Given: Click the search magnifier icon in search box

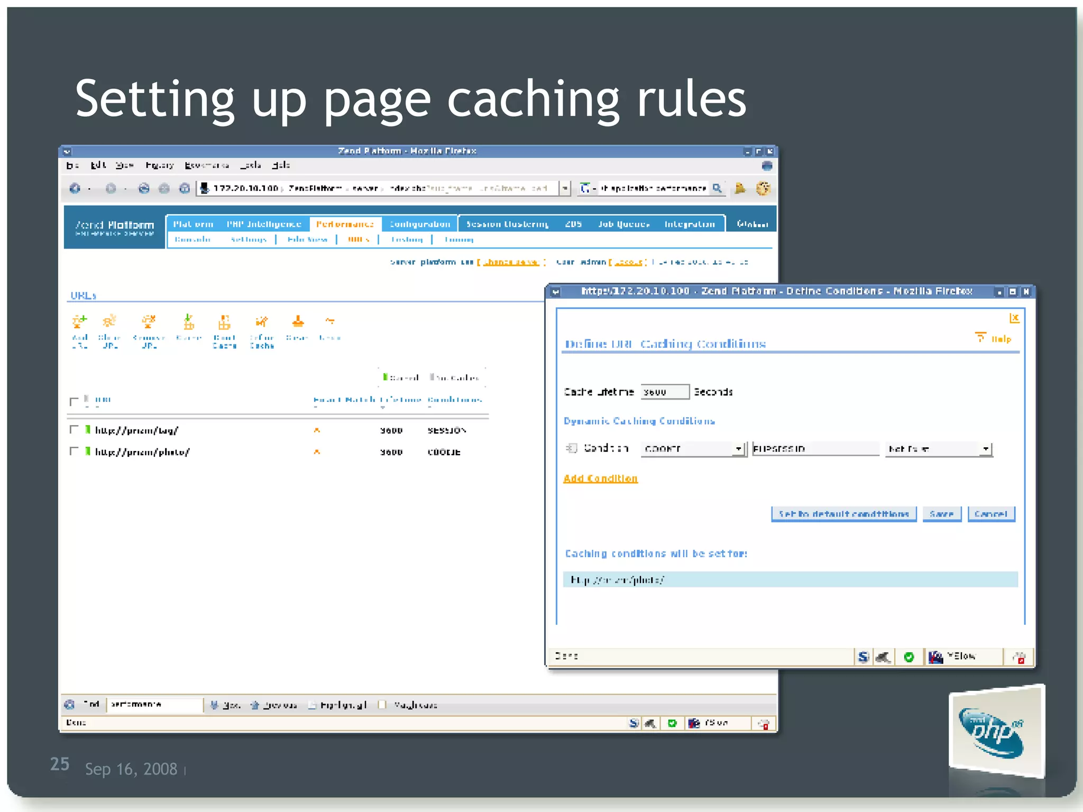Looking at the screenshot, I should coord(717,188).
